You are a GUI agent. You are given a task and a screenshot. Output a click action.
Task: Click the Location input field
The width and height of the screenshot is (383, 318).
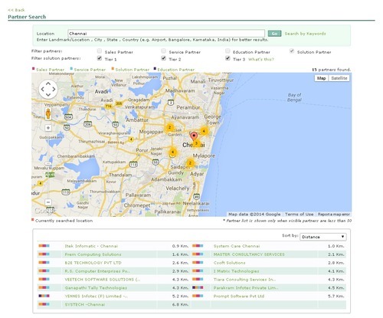click(x=166, y=34)
